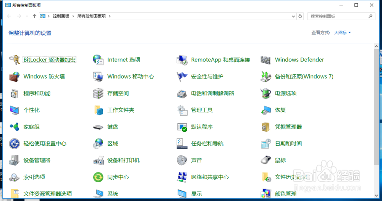Open the 存储空间 icon

tap(98, 93)
